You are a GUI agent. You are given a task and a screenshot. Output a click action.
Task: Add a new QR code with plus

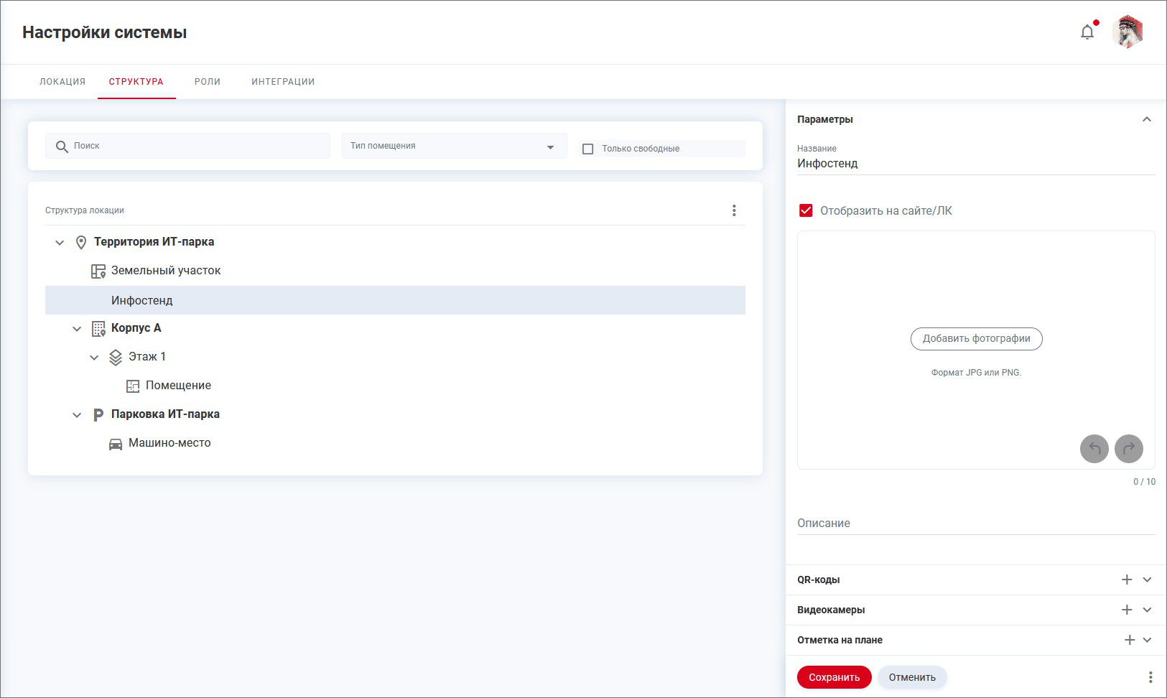coord(1127,580)
